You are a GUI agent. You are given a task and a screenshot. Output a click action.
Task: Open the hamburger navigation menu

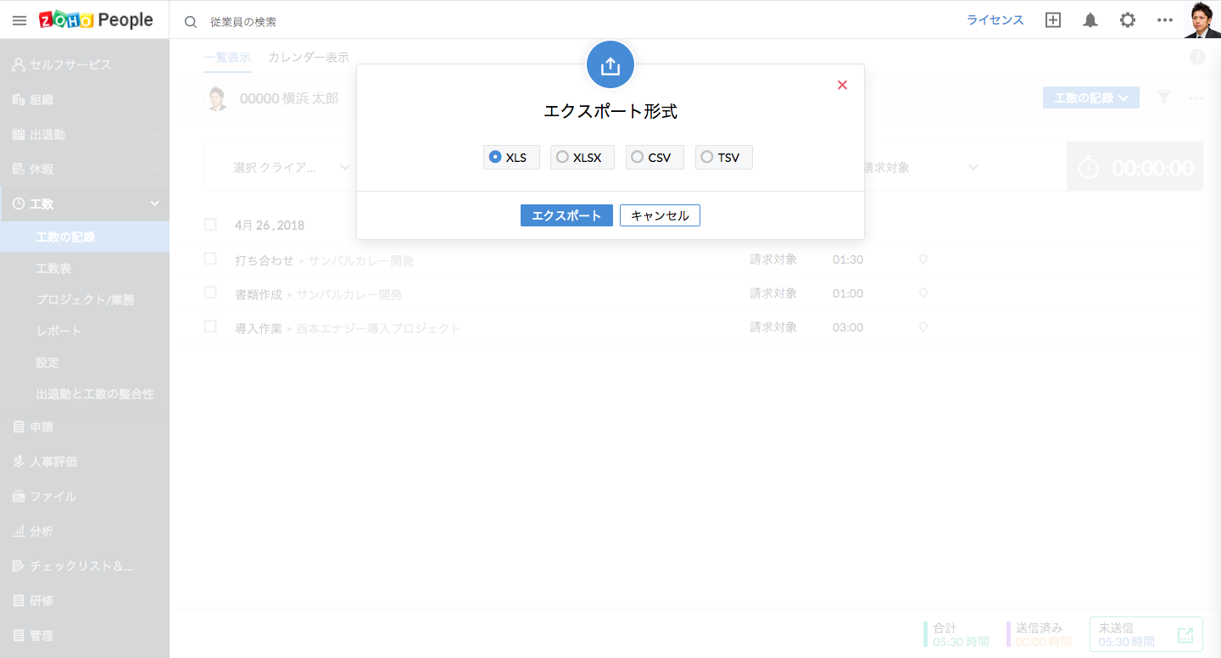coord(20,20)
